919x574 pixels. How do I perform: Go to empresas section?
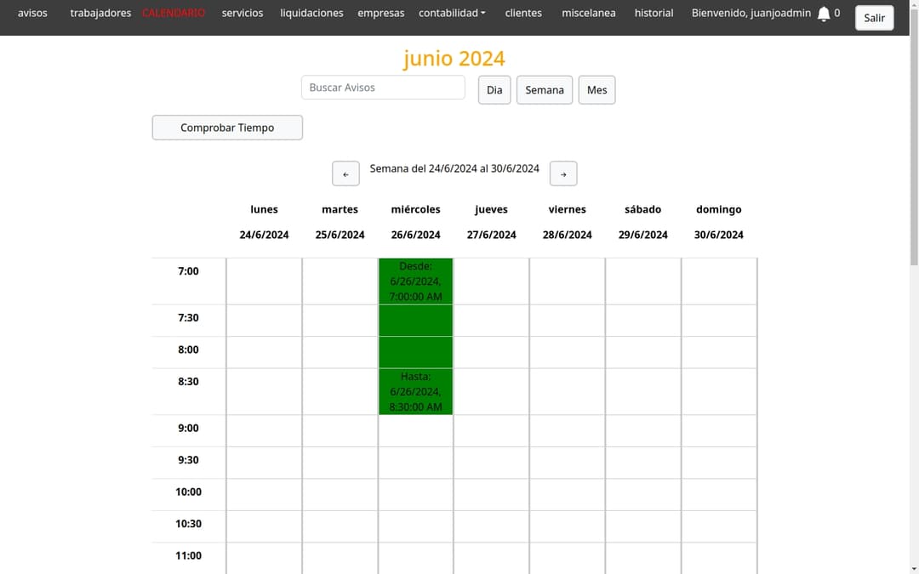(381, 13)
